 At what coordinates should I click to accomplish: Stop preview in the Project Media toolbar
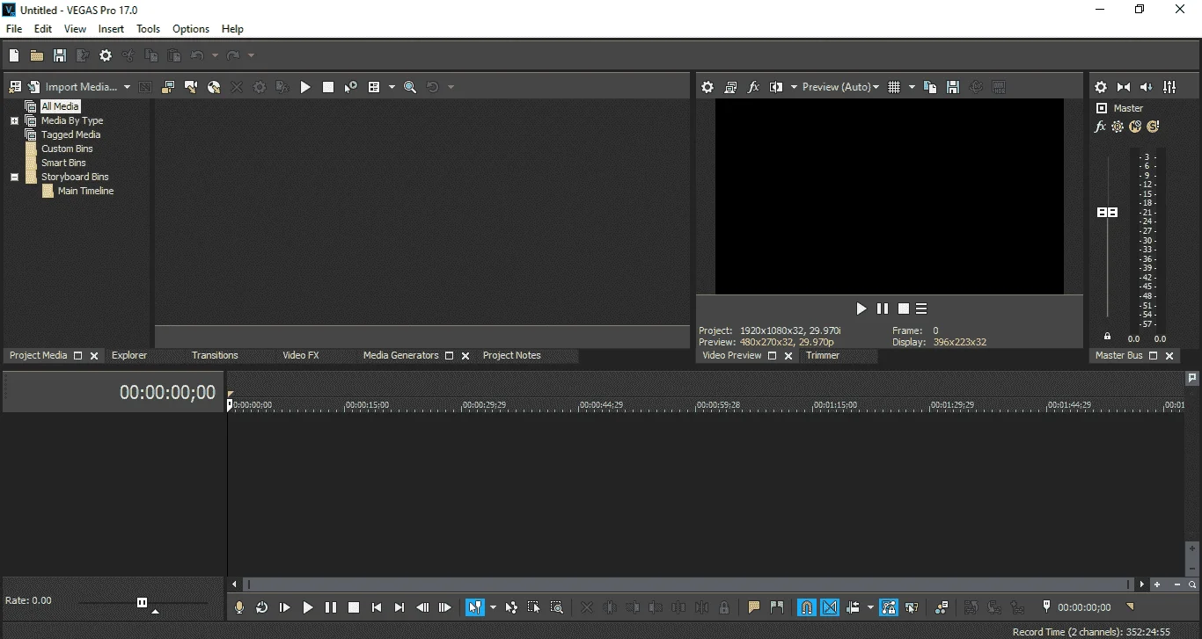point(328,87)
